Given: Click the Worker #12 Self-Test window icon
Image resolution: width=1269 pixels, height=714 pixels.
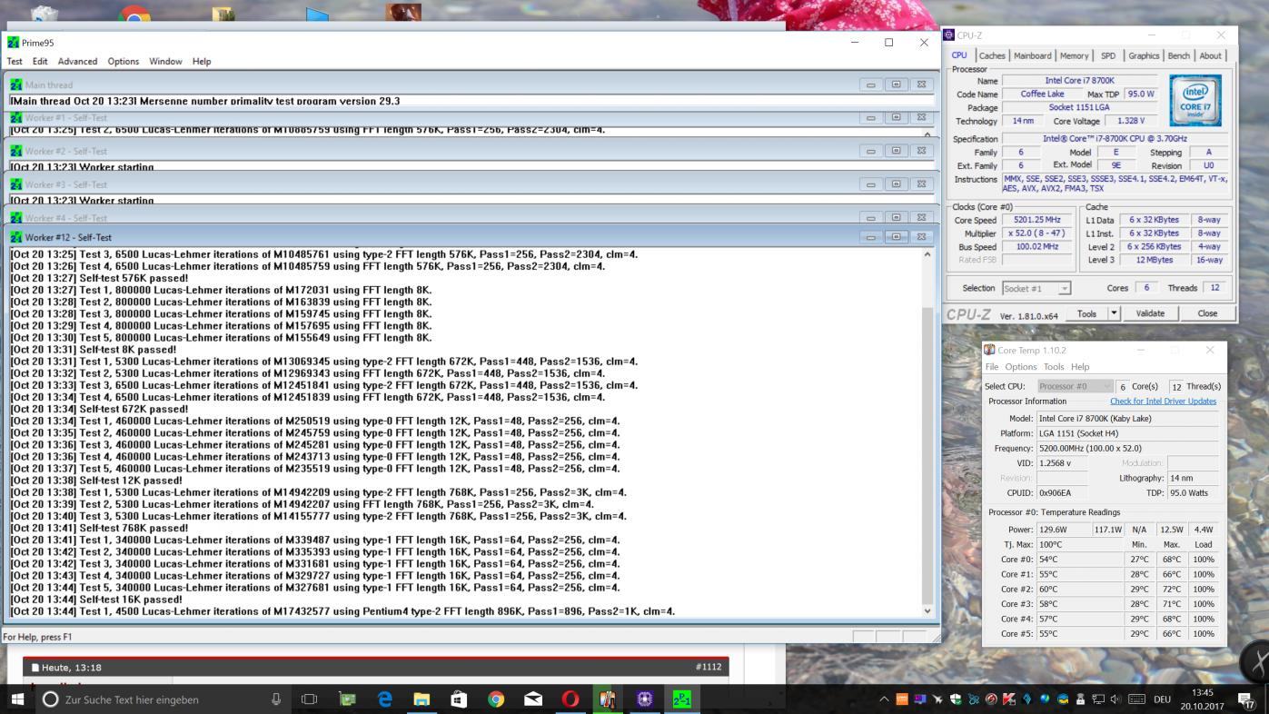Looking at the screenshot, I should [x=15, y=237].
